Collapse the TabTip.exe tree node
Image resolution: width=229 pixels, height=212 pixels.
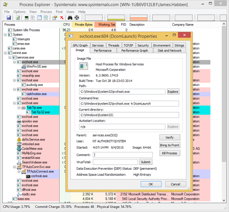[x=19, y=107]
